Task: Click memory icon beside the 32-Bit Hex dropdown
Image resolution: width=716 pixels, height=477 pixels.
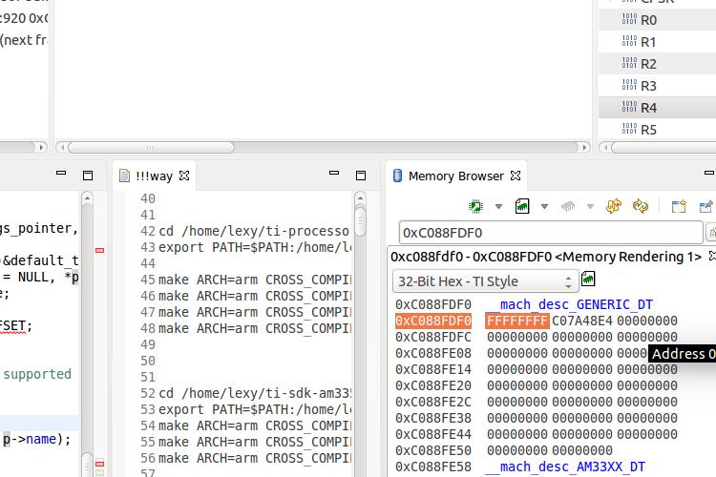Action: [x=589, y=280]
